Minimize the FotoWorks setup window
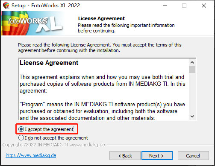The width and height of the screenshot is (215, 166). [x=165, y=6]
